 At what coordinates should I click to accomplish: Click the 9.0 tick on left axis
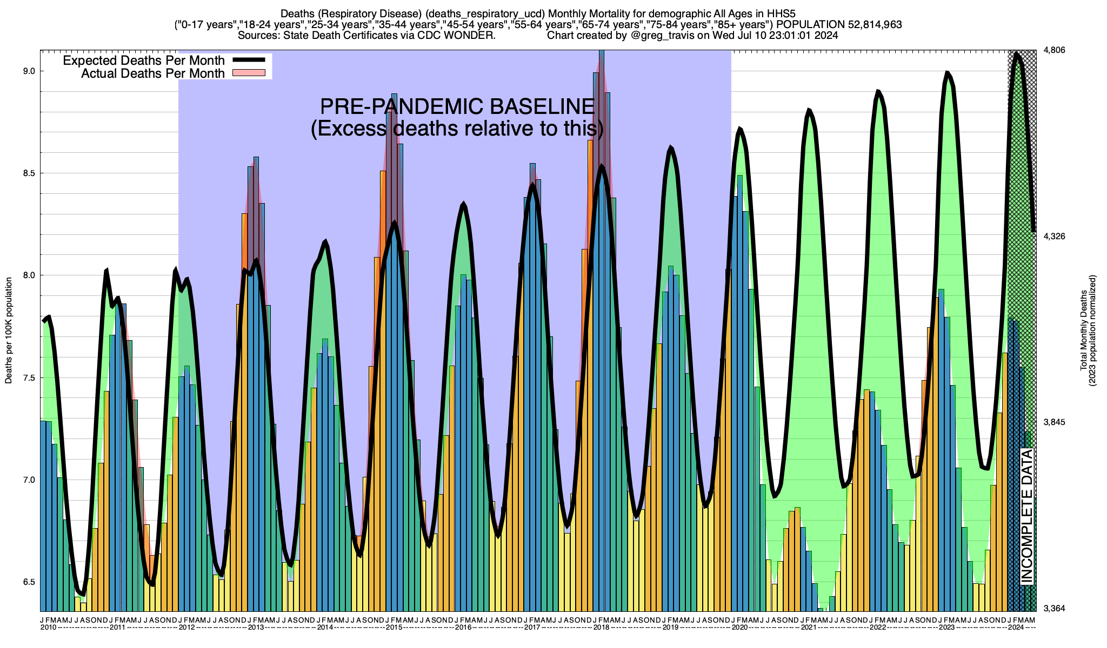[28, 71]
